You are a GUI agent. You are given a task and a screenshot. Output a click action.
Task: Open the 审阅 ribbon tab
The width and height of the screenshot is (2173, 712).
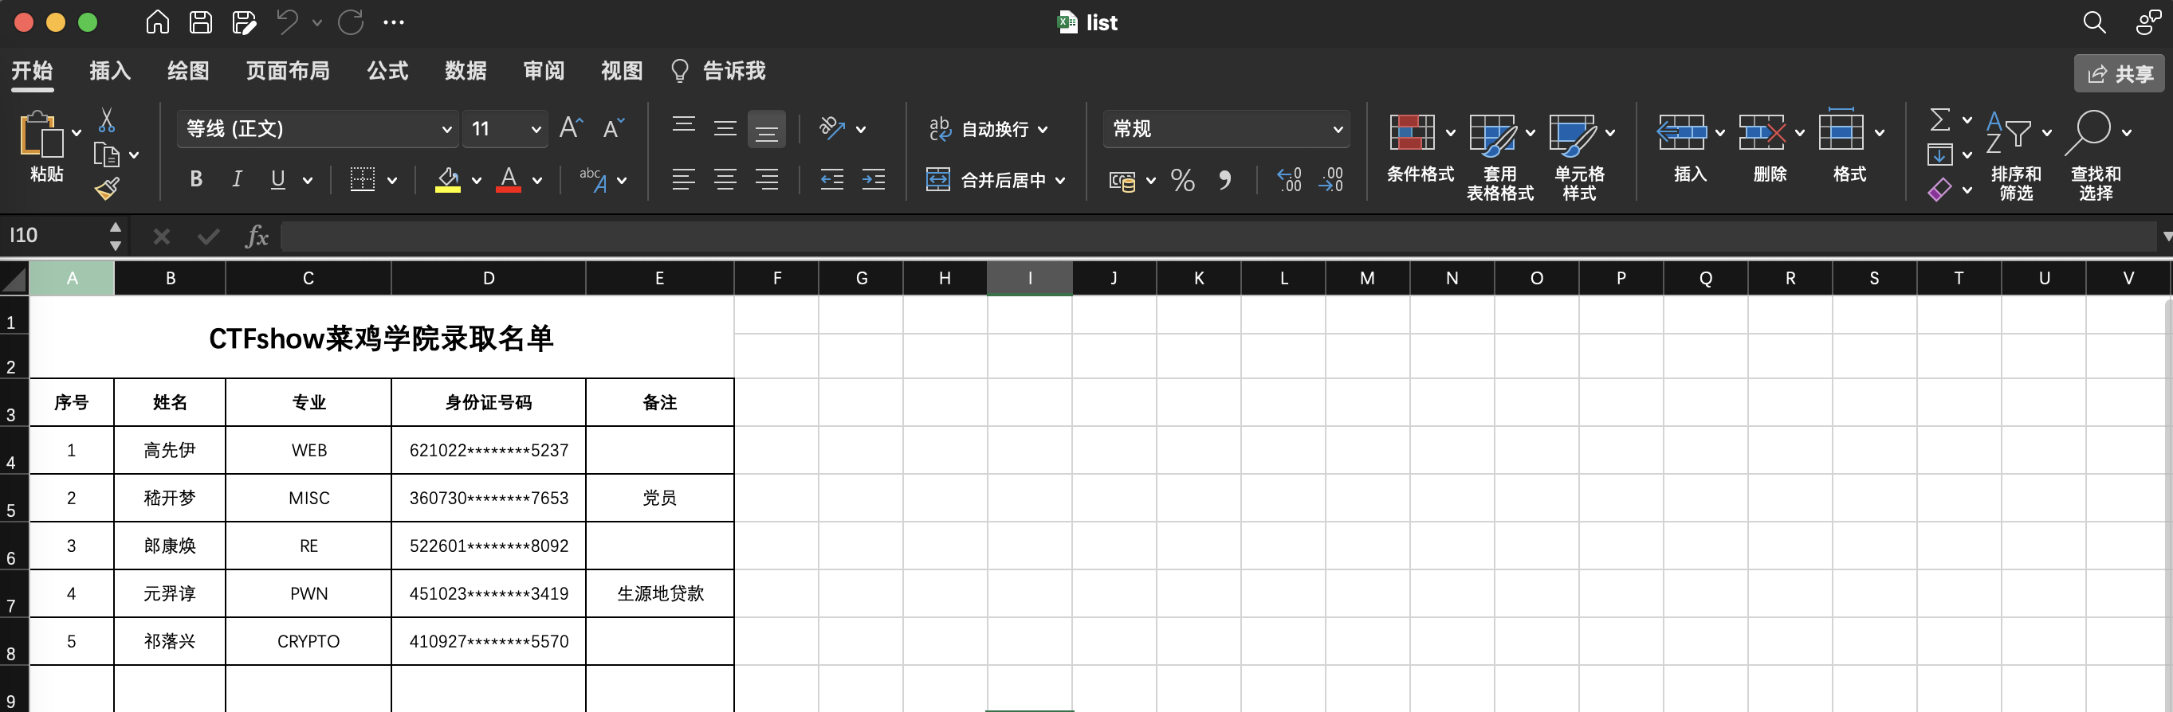click(x=544, y=71)
